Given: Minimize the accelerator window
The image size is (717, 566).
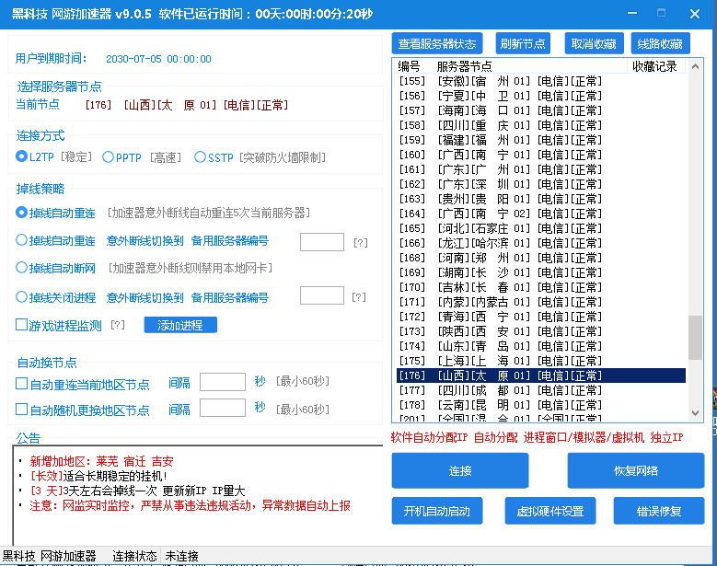Looking at the screenshot, I should point(632,13).
